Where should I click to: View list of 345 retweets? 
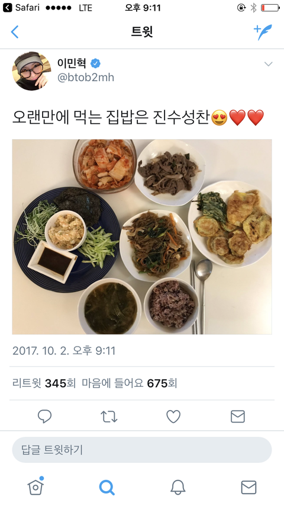pos(44,383)
